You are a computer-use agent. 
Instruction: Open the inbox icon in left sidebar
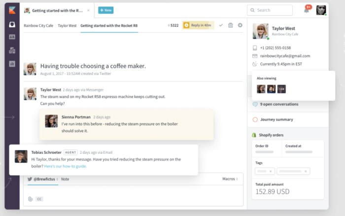point(12,24)
